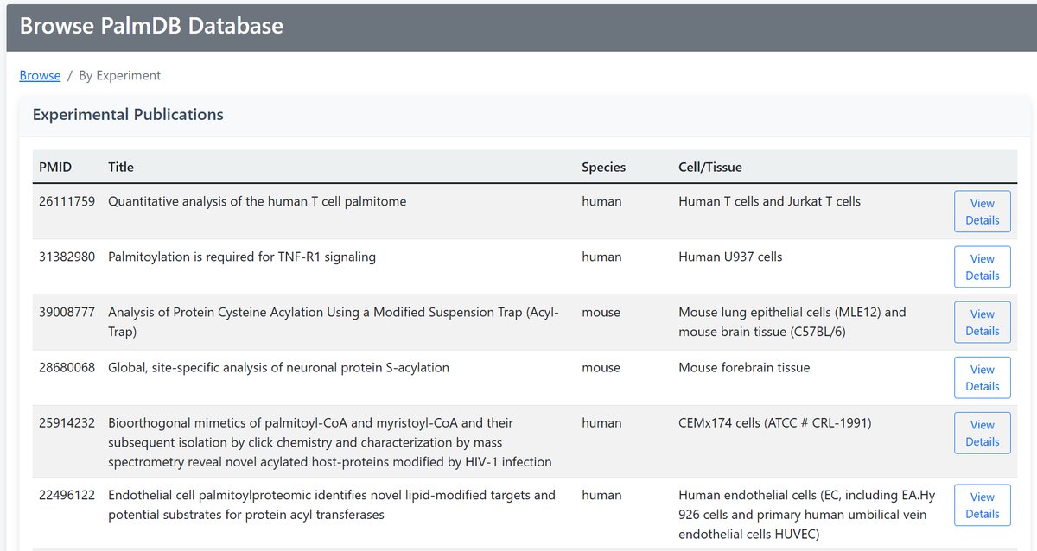Open View Details for PMID 26111759
This screenshot has width=1037, height=551.
pyautogui.click(x=982, y=212)
